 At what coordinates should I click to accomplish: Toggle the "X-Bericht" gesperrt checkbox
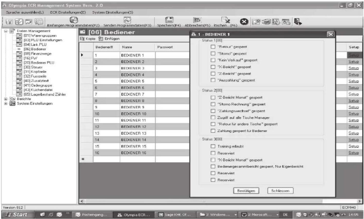click(213, 67)
